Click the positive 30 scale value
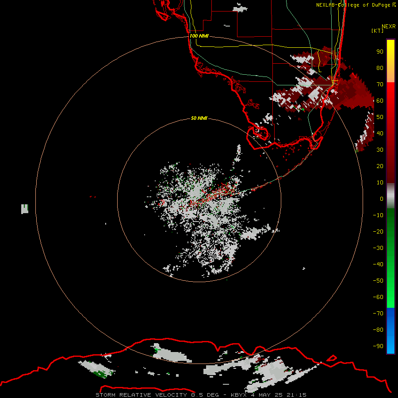The height and width of the screenshot is (398, 398). point(380,150)
